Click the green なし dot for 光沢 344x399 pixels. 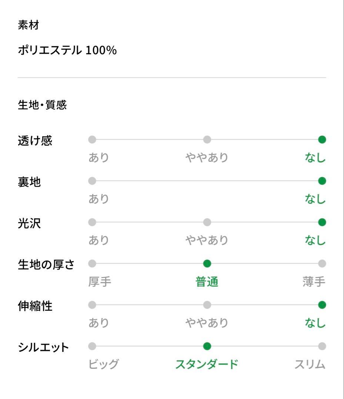tap(322, 222)
